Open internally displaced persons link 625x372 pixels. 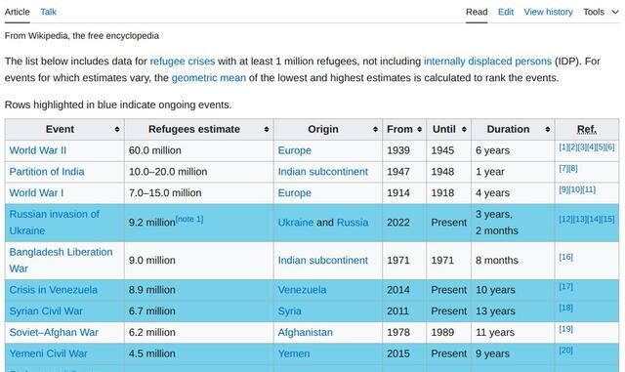point(487,62)
